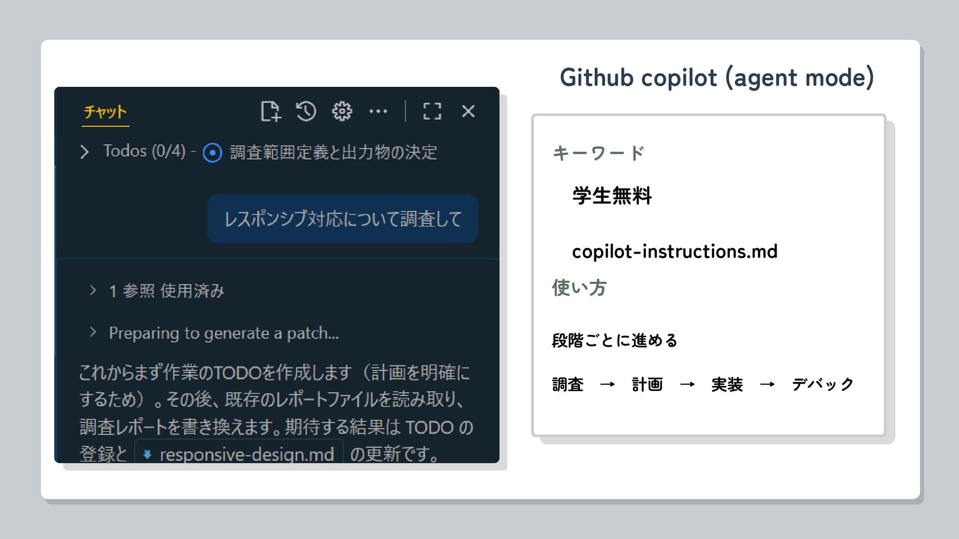Open the responsive-design.md file link

tap(246, 454)
